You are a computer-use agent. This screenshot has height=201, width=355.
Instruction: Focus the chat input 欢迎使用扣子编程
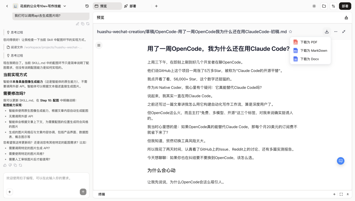click(x=46, y=178)
